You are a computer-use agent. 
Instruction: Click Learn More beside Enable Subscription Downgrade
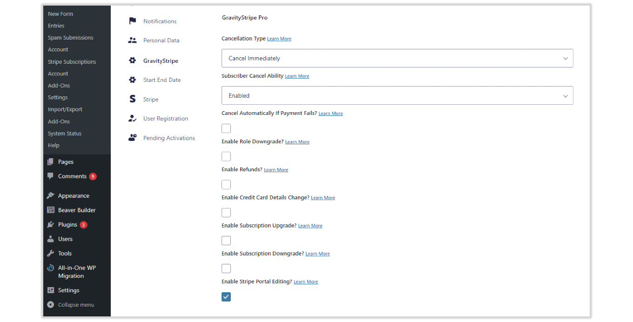[317, 254]
